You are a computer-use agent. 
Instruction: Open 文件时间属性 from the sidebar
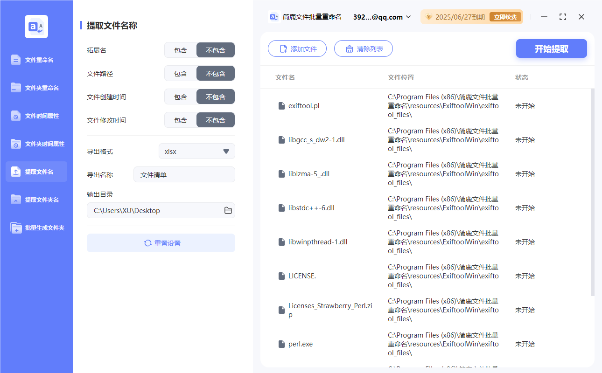pyautogui.click(x=36, y=116)
